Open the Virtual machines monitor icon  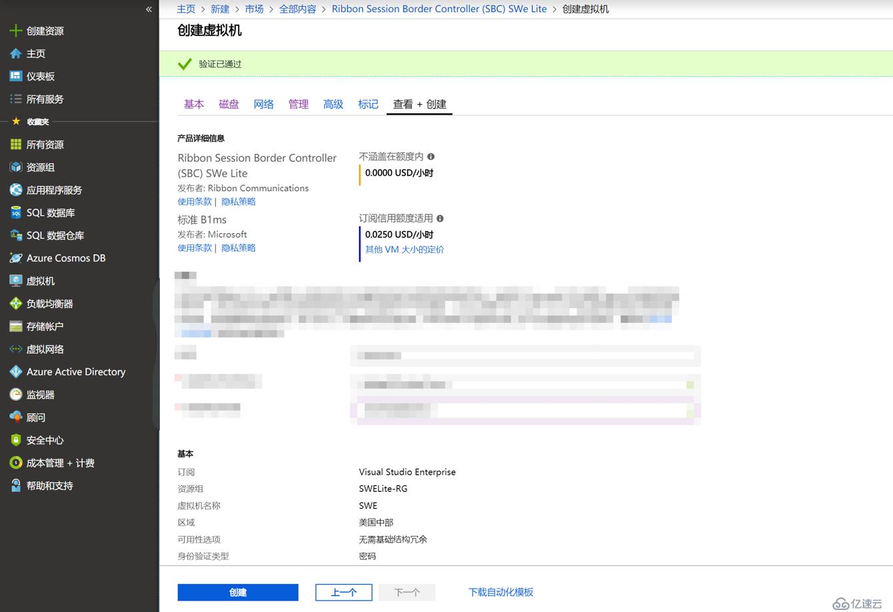(x=15, y=281)
